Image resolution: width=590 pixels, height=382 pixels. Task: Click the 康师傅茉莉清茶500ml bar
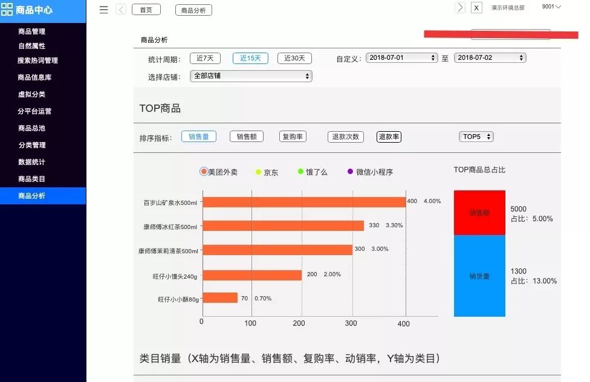(277, 250)
